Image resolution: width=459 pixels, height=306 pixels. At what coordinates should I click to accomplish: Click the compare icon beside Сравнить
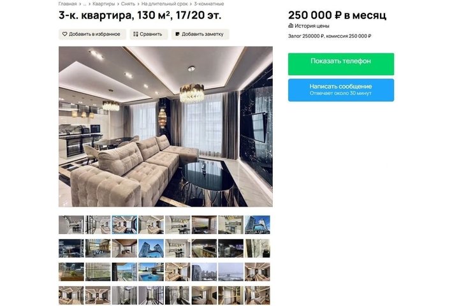[136, 34]
